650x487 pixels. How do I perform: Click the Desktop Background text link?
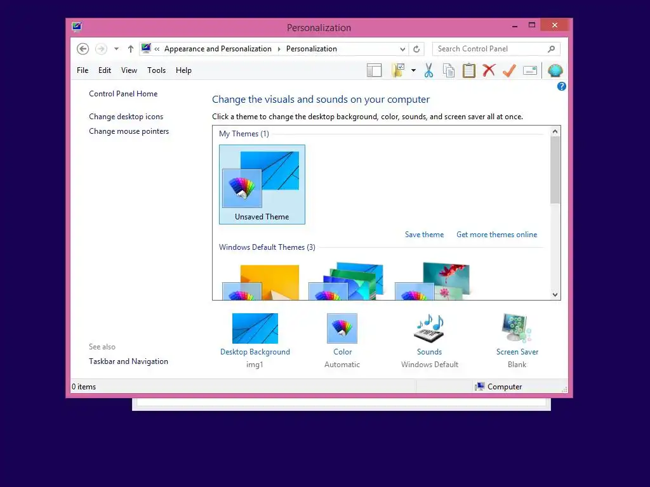coord(255,351)
